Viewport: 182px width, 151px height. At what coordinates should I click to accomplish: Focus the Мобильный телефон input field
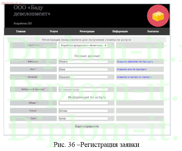click(84, 89)
